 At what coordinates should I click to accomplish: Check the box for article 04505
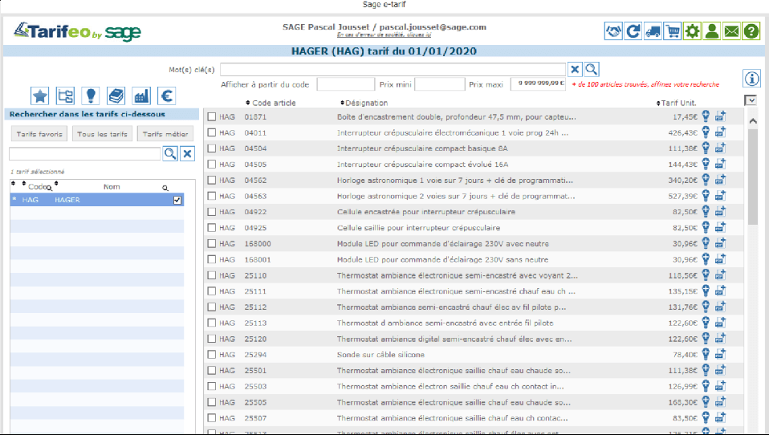(x=211, y=165)
